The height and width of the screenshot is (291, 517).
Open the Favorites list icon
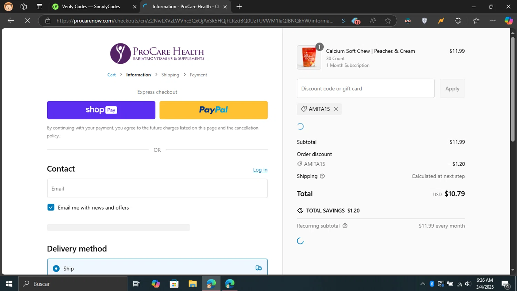(x=476, y=21)
